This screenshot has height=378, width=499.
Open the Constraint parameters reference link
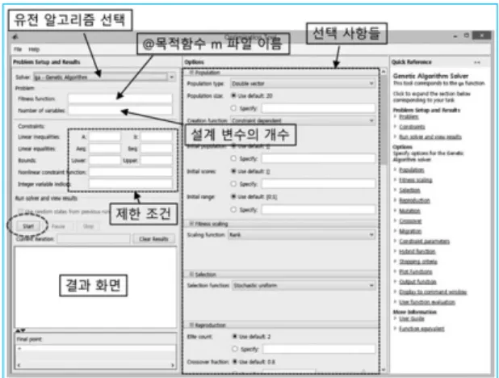pyautogui.click(x=424, y=241)
